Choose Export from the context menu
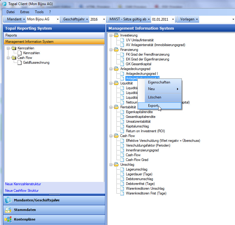 [x=153, y=106]
